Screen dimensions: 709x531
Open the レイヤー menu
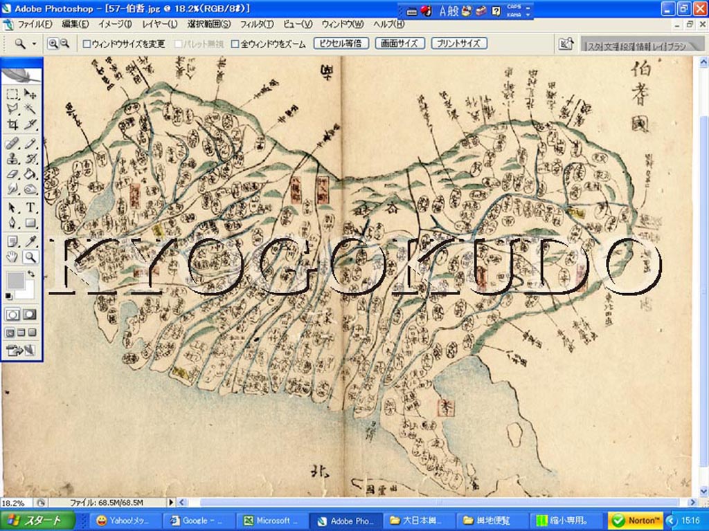click(x=159, y=24)
